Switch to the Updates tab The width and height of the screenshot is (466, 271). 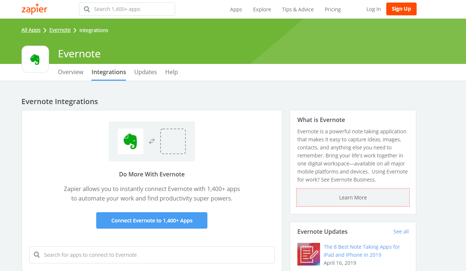[146, 72]
